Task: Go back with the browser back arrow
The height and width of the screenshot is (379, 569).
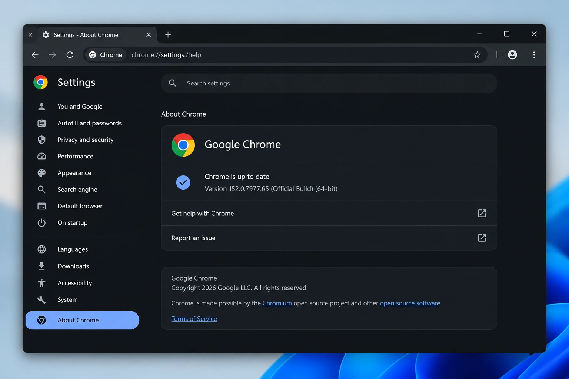Action: coord(35,55)
